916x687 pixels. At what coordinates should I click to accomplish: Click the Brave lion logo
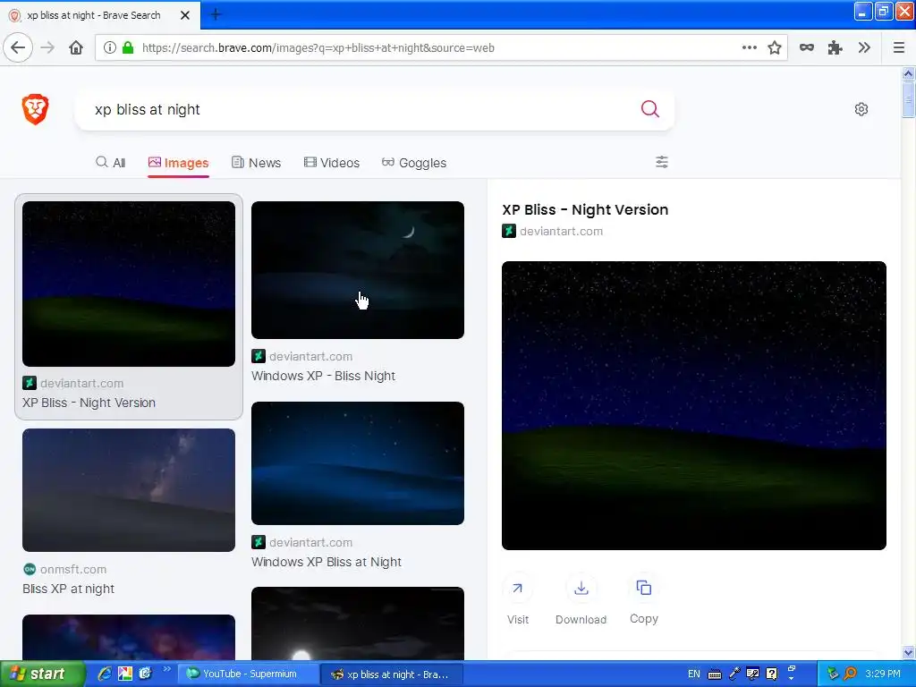[35, 109]
